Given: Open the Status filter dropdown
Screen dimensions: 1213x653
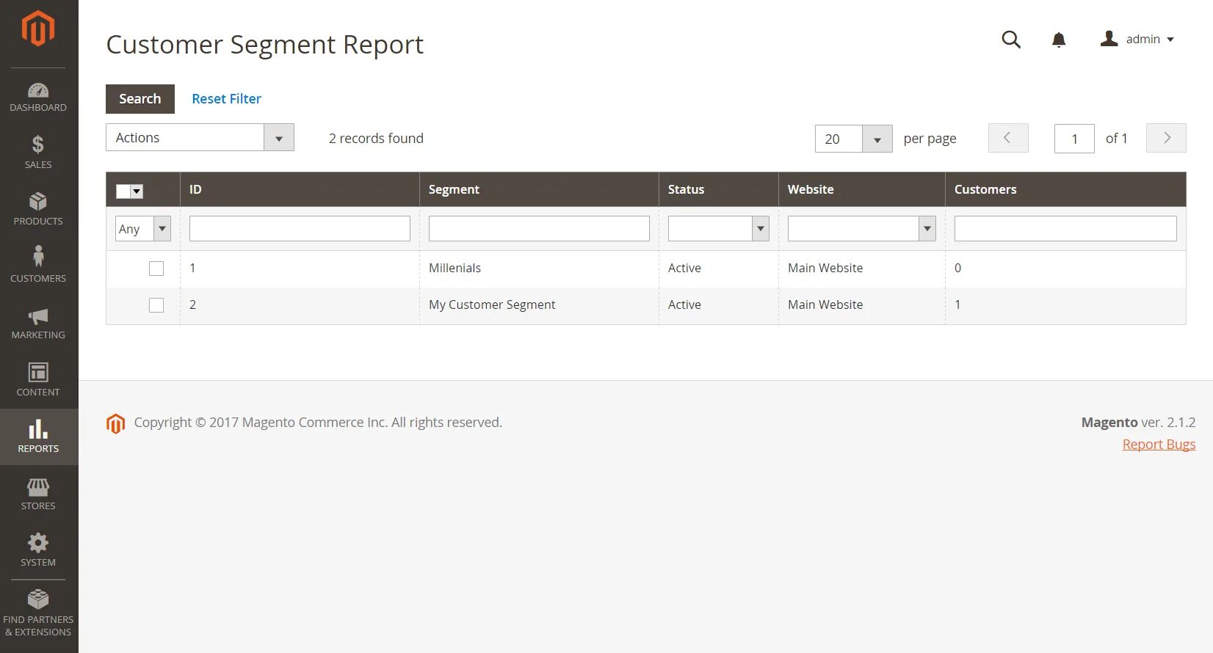Looking at the screenshot, I should click(x=718, y=229).
